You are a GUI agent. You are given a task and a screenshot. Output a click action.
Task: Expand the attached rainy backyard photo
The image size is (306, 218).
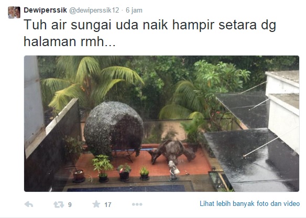click(161, 124)
